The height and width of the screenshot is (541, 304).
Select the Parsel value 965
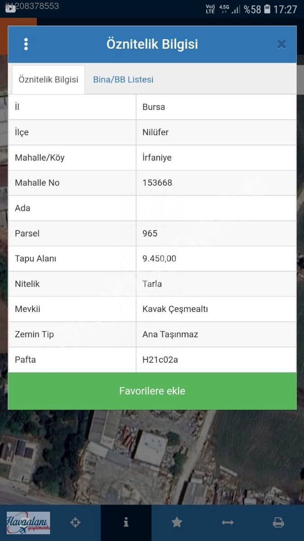[150, 234]
